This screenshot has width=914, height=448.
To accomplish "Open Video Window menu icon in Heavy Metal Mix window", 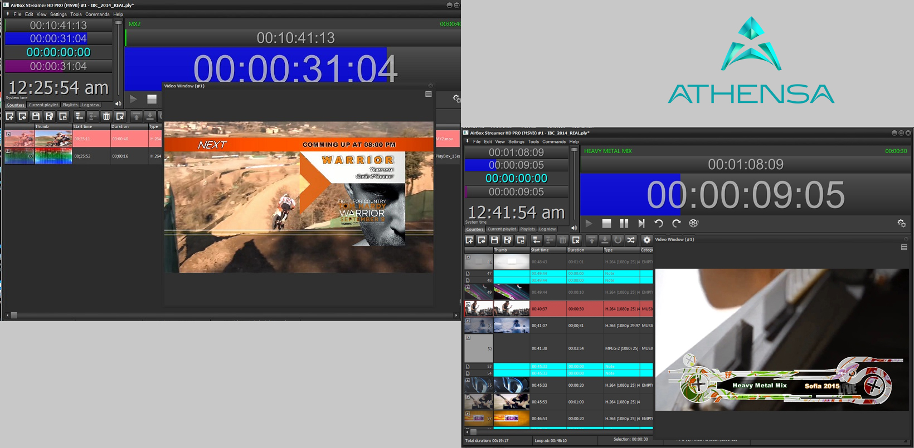I will point(904,247).
